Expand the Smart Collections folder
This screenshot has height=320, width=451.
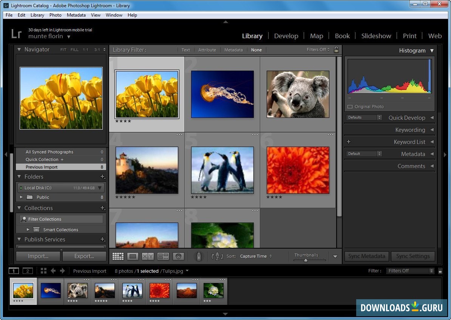coord(28,229)
